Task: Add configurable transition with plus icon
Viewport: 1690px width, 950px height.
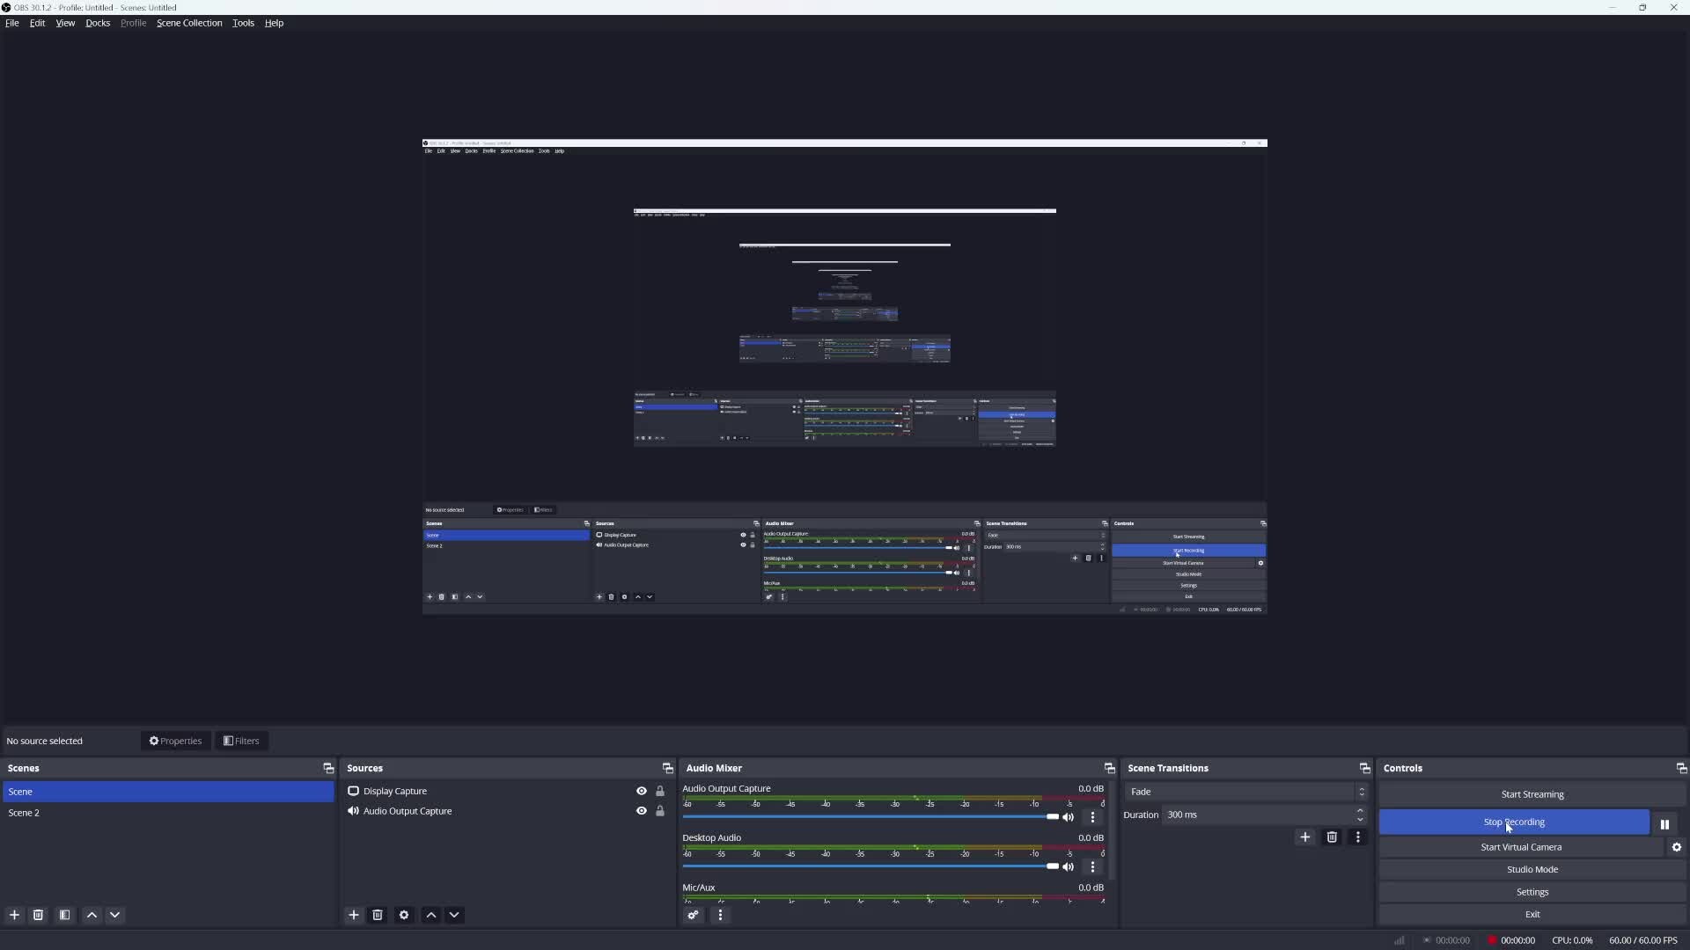Action: pos(1305,837)
